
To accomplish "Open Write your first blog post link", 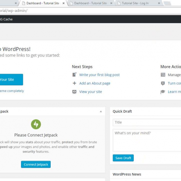I will pos(100,75).
